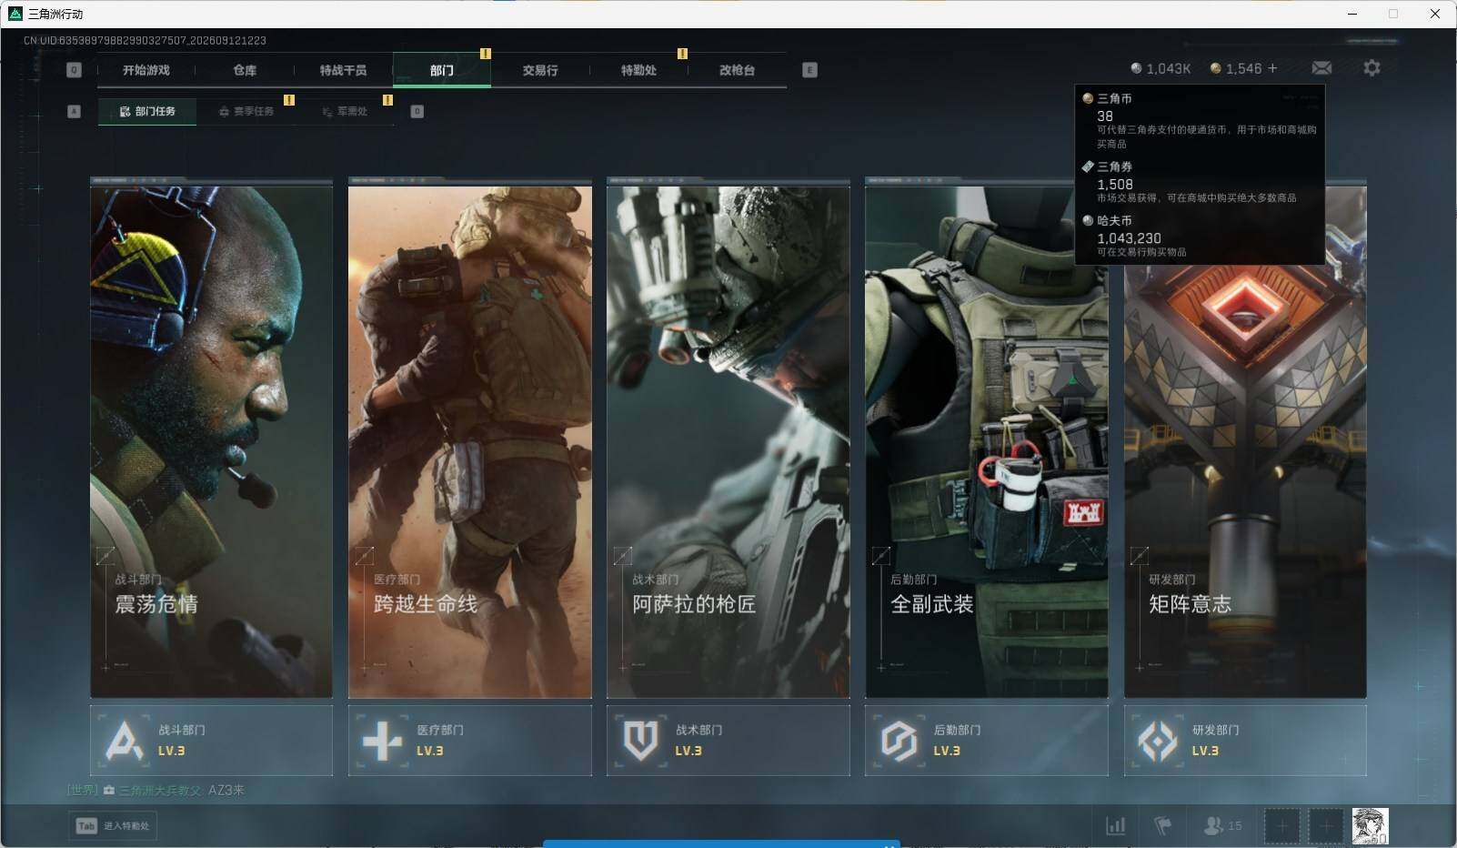
Task: Click the Q key hint before 开始游戏
Action: (75, 70)
